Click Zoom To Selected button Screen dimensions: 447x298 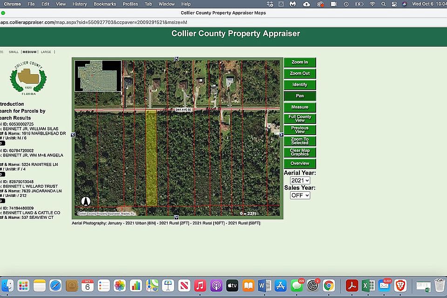point(299,141)
